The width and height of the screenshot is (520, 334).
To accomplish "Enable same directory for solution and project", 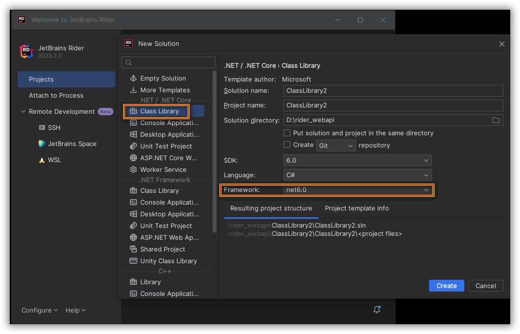I will point(287,133).
